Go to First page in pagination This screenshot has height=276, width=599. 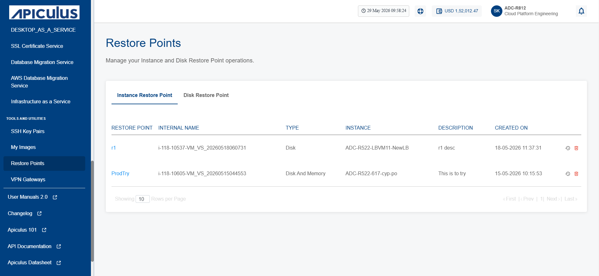coord(509,199)
